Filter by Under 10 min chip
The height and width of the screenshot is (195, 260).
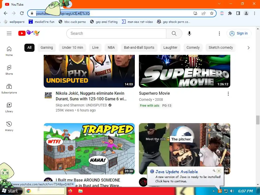pyautogui.click(x=72, y=48)
